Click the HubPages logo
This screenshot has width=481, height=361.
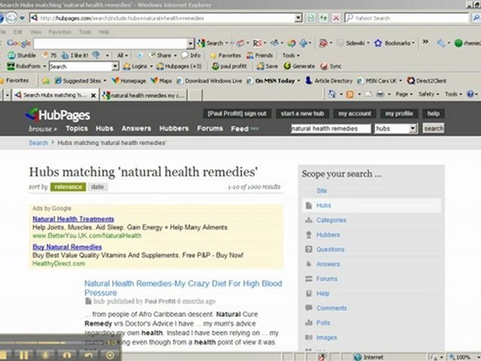pyautogui.click(x=58, y=115)
